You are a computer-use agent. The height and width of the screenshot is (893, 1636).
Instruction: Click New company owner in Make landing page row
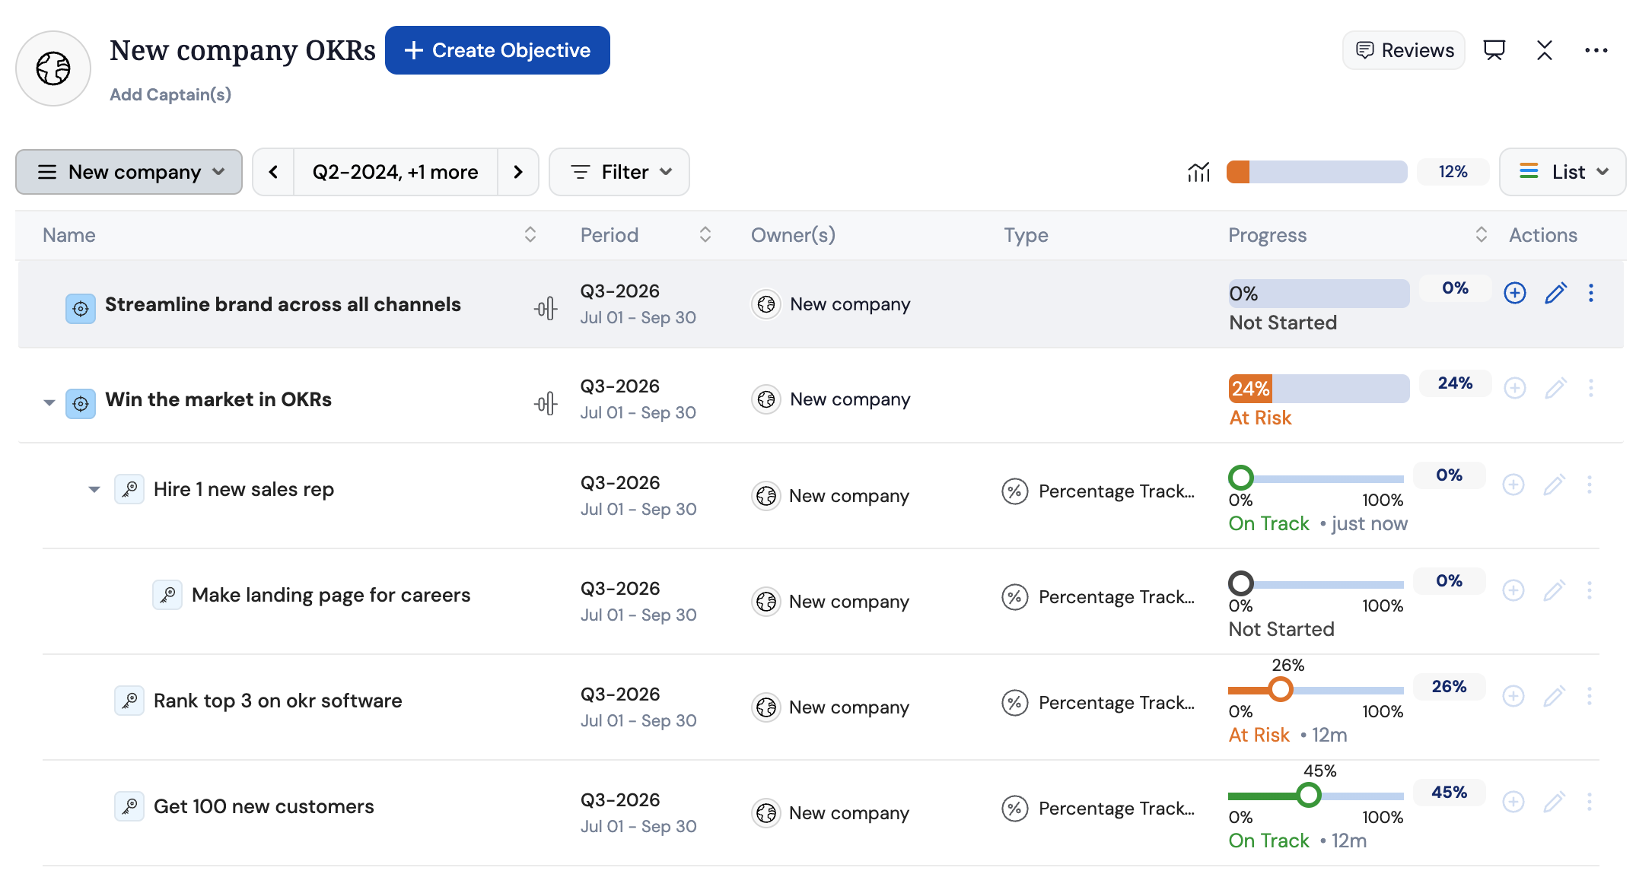click(830, 602)
